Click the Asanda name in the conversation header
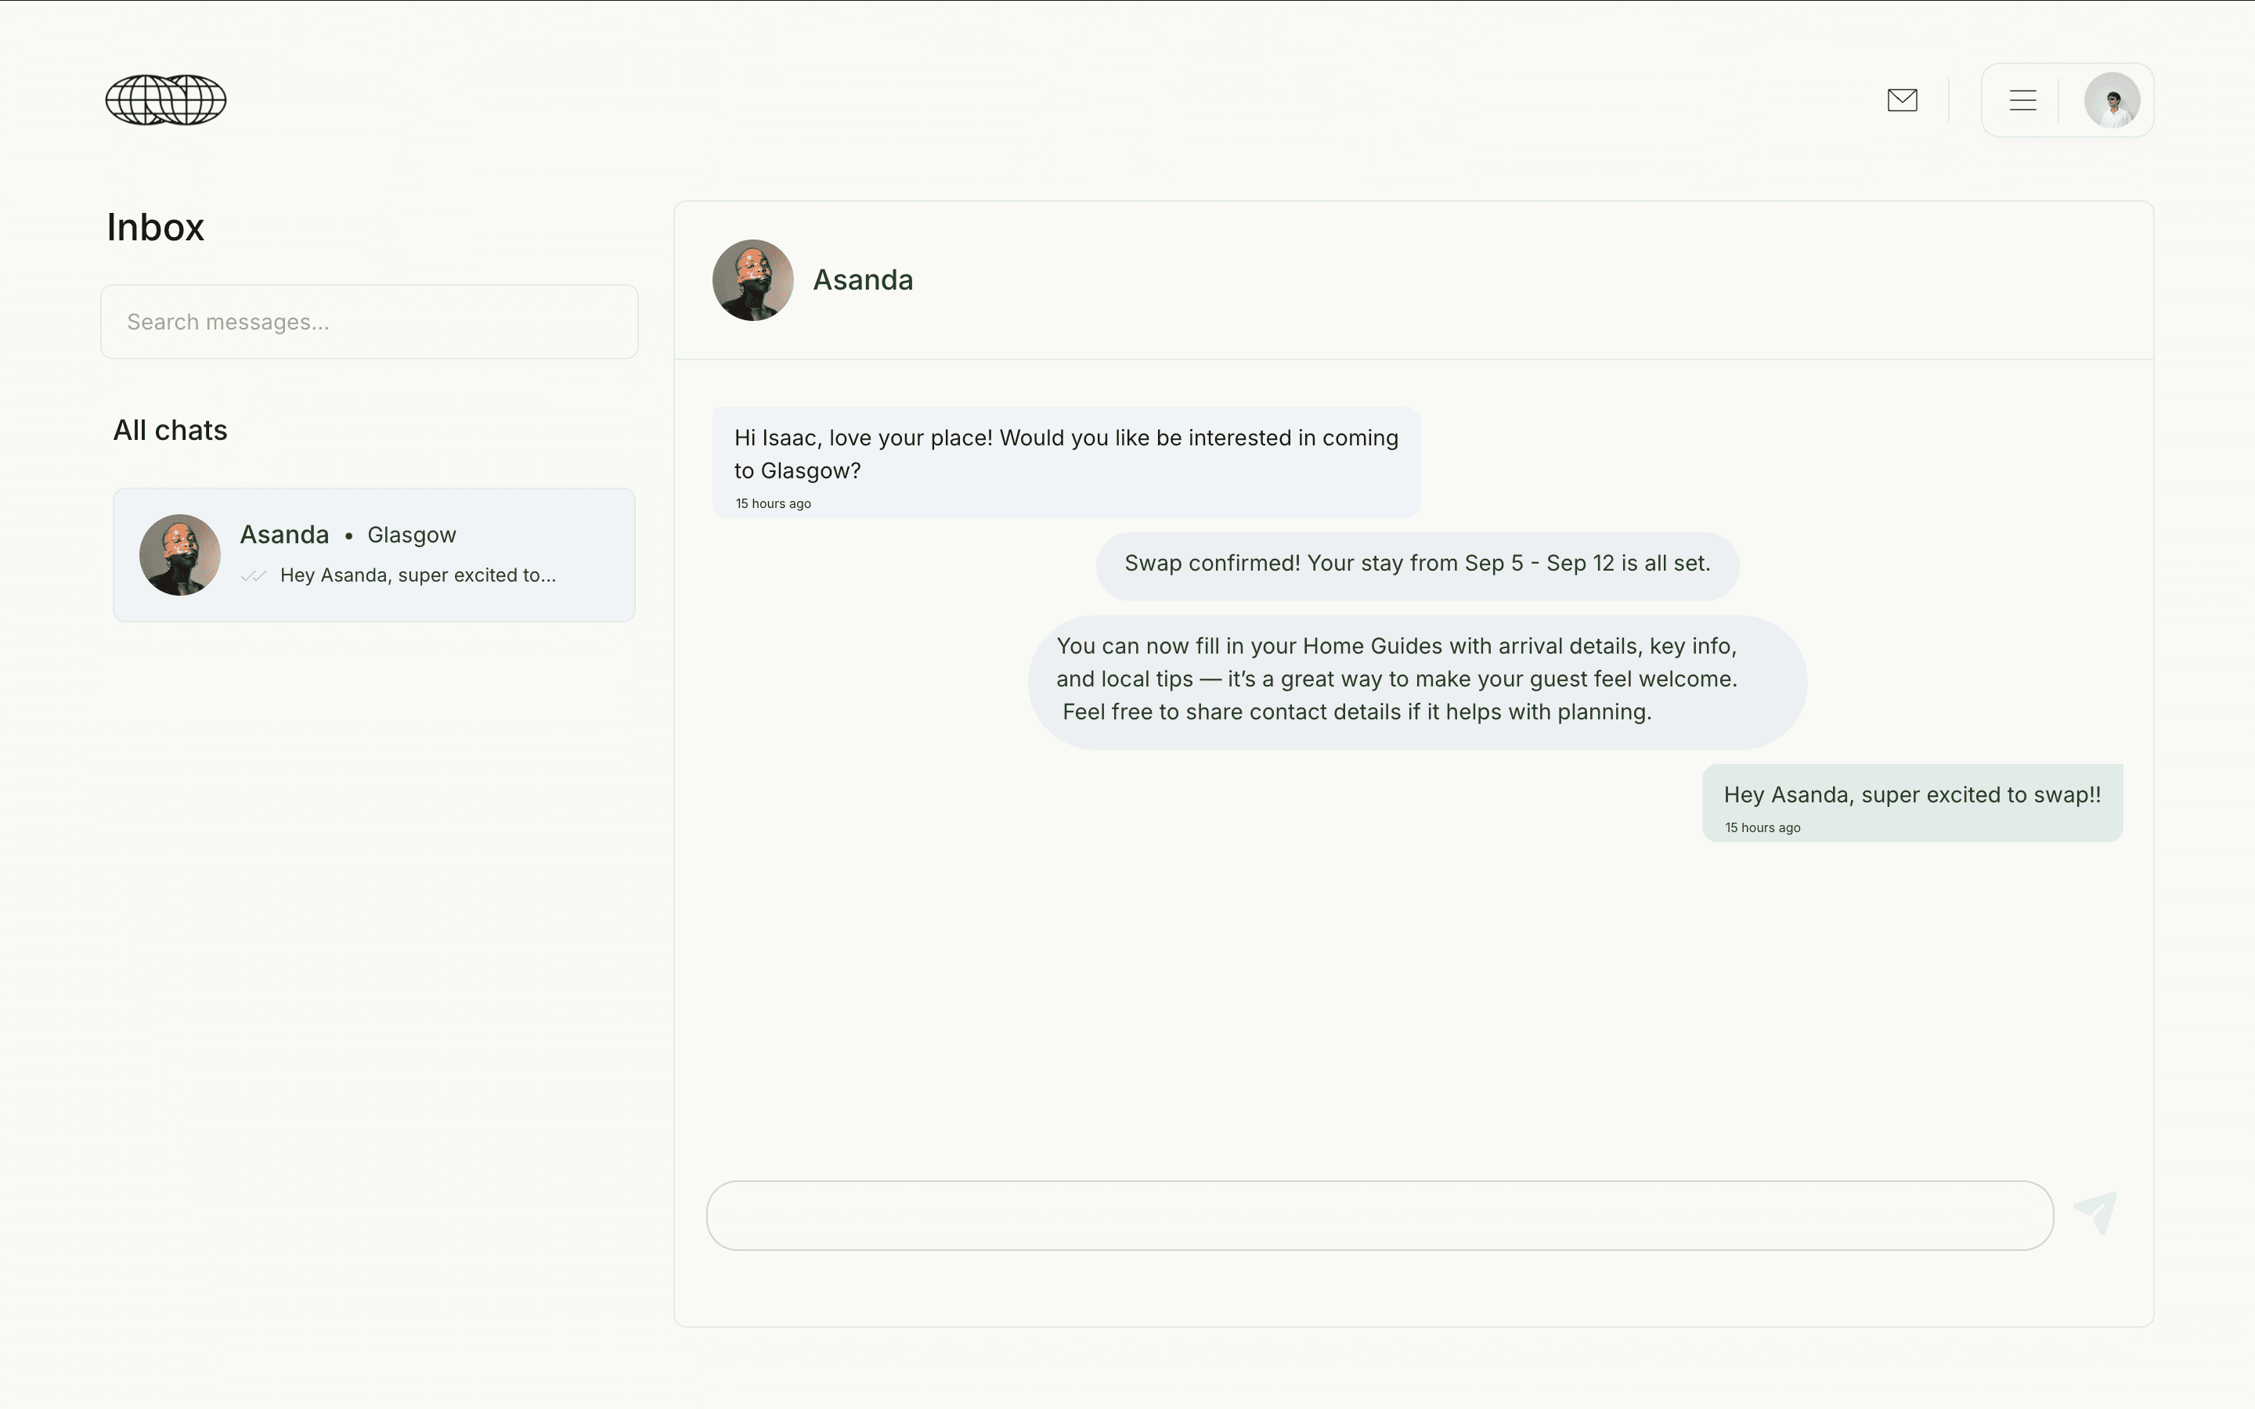 [863, 280]
